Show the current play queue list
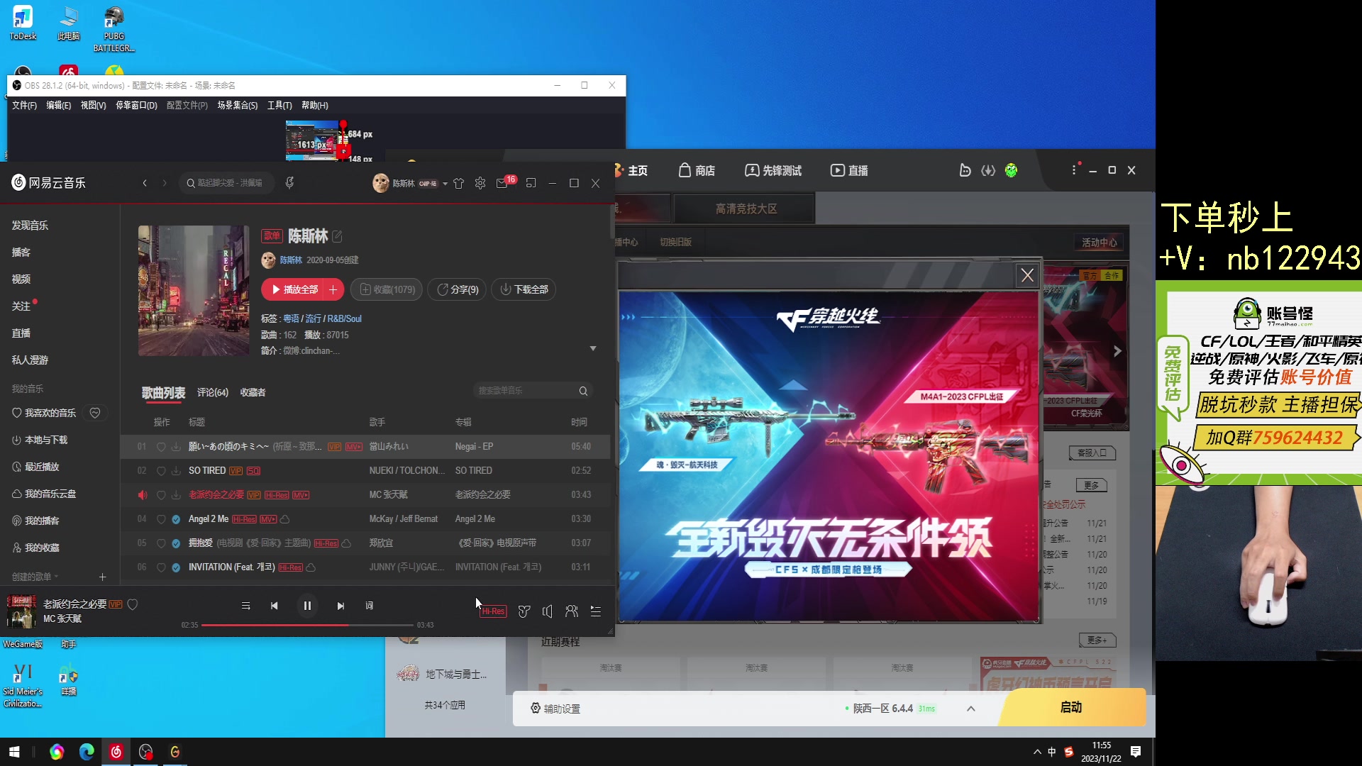The image size is (1362, 766). coord(596,611)
